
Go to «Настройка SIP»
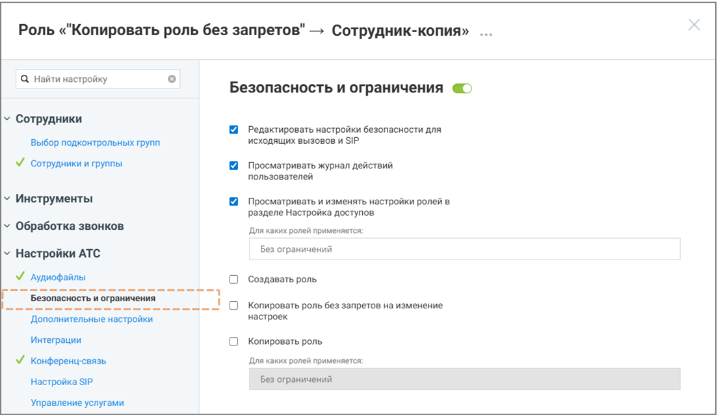click(62, 382)
